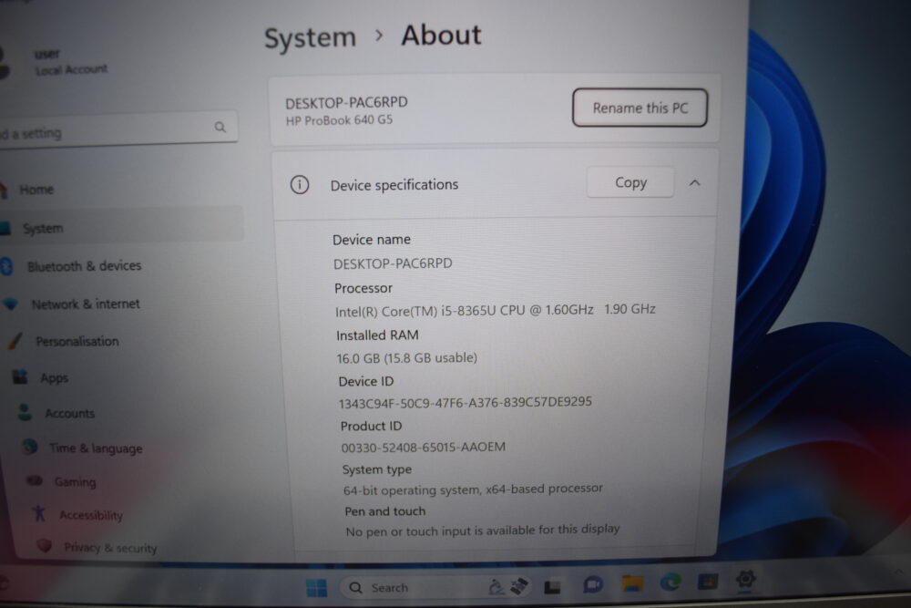Open Task View from the taskbar
This screenshot has height=608, width=911.
pyautogui.click(x=553, y=587)
